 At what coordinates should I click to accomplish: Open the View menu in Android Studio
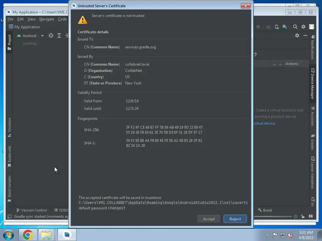(31, 19)
